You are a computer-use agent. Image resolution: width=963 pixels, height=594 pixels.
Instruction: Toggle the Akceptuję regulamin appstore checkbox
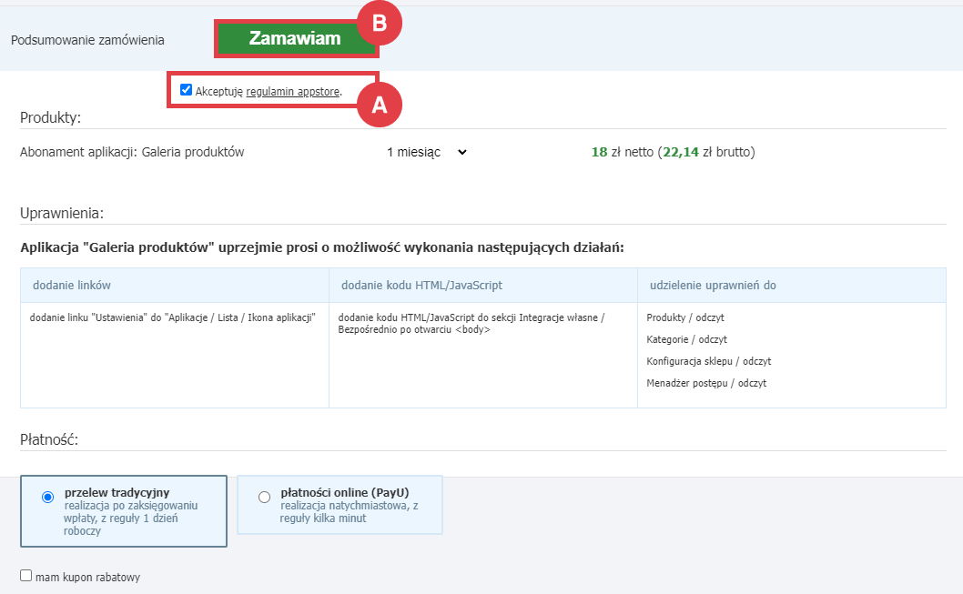(x=187, y=90)
